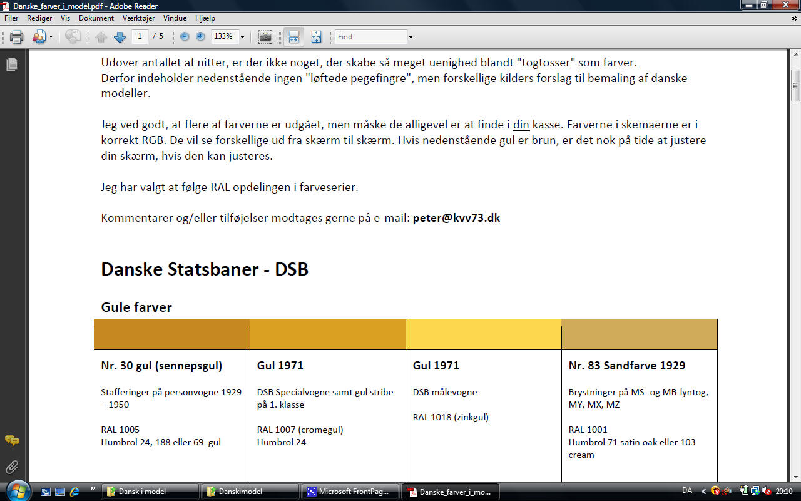Open the Pages panel in the sidebar
The width and height of the screenshot is (801, 501).
12,64
